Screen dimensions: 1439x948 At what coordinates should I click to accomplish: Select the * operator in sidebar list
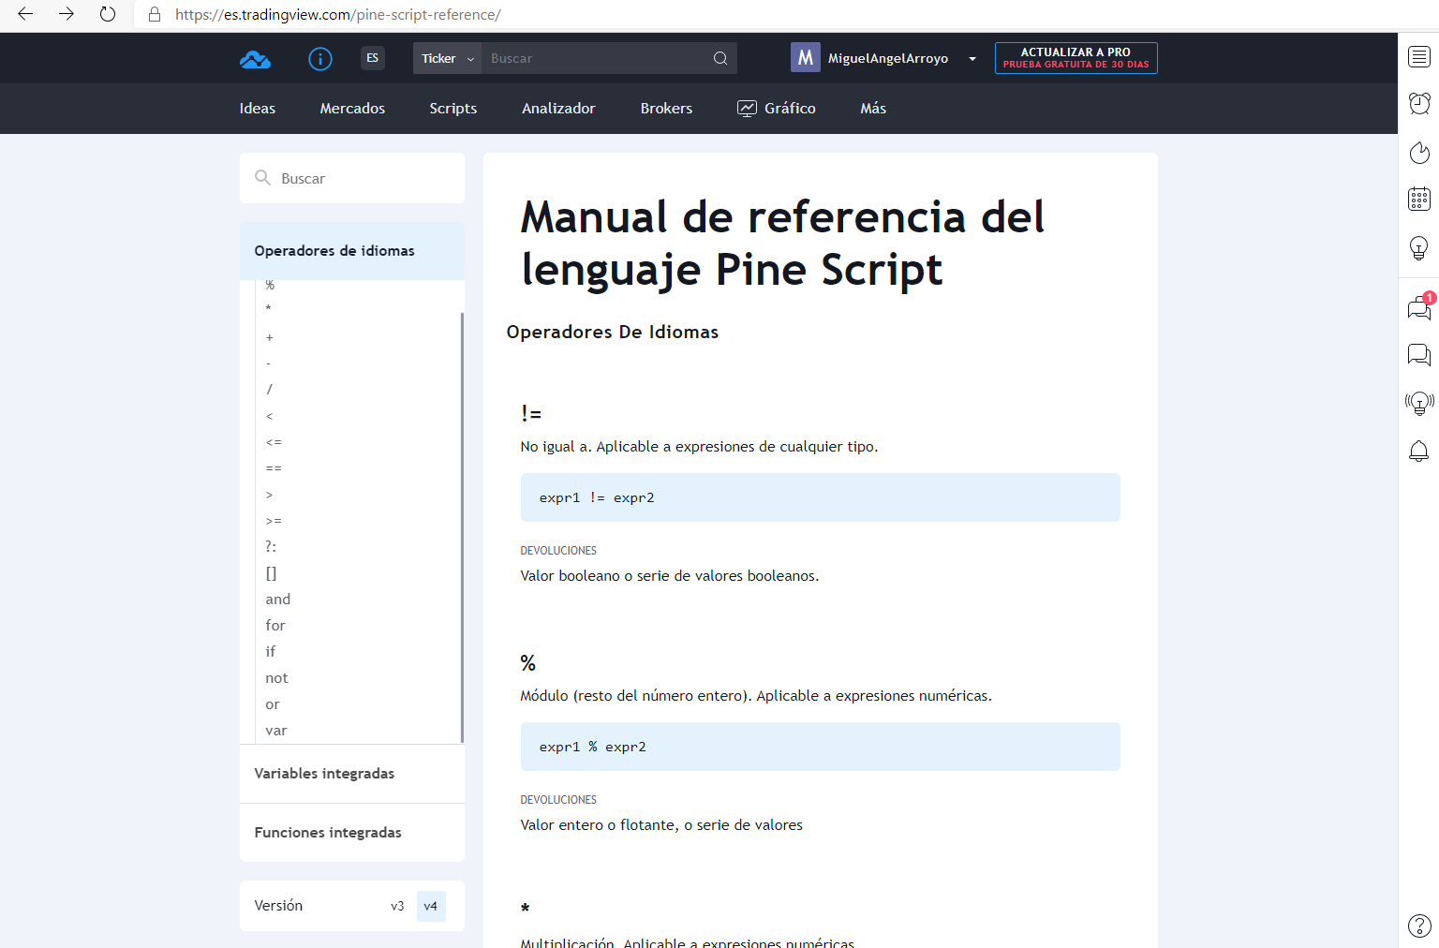click(269, 309)
